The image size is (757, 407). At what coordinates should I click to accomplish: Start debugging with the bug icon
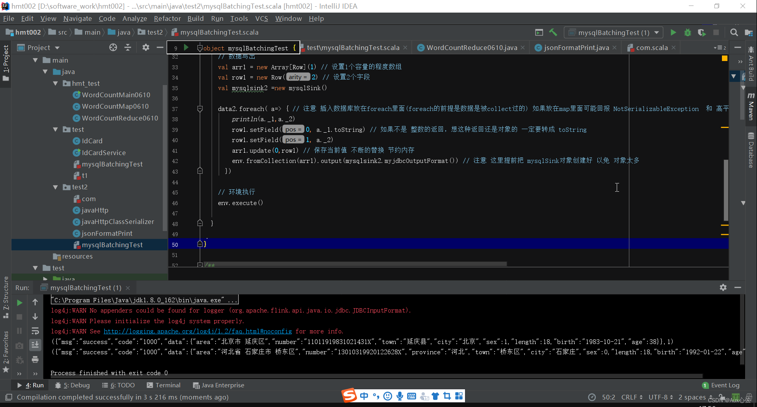pyautogui.click(x=688, y=32)
